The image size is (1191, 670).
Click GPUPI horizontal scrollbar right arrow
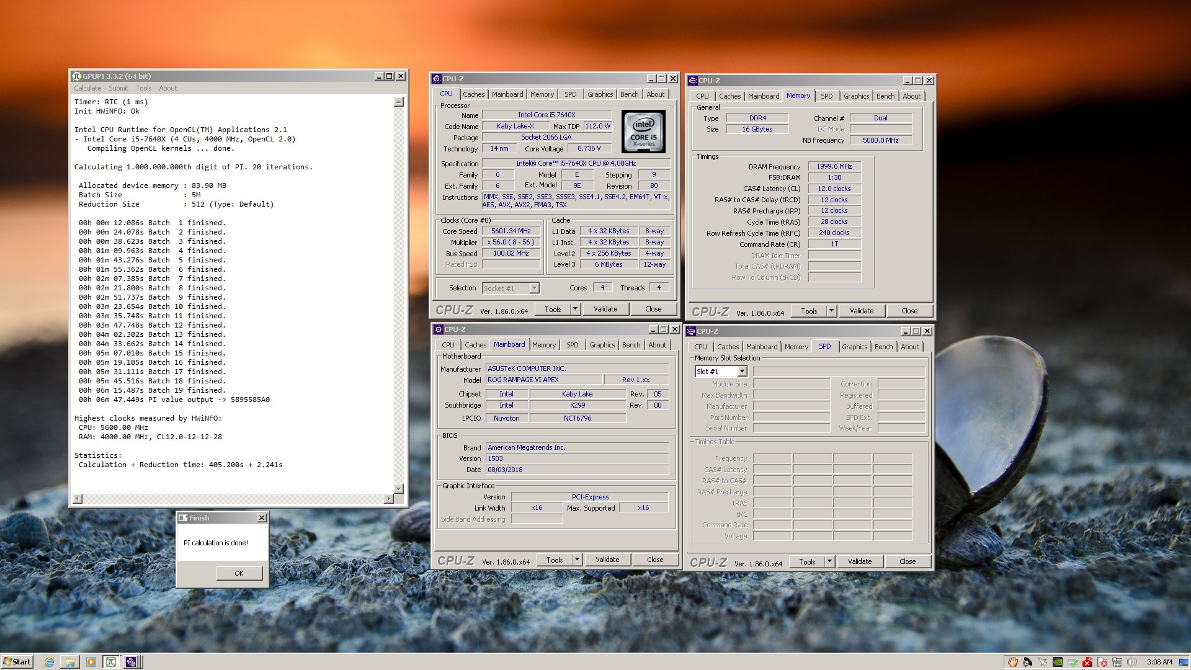tap(389, 498)
